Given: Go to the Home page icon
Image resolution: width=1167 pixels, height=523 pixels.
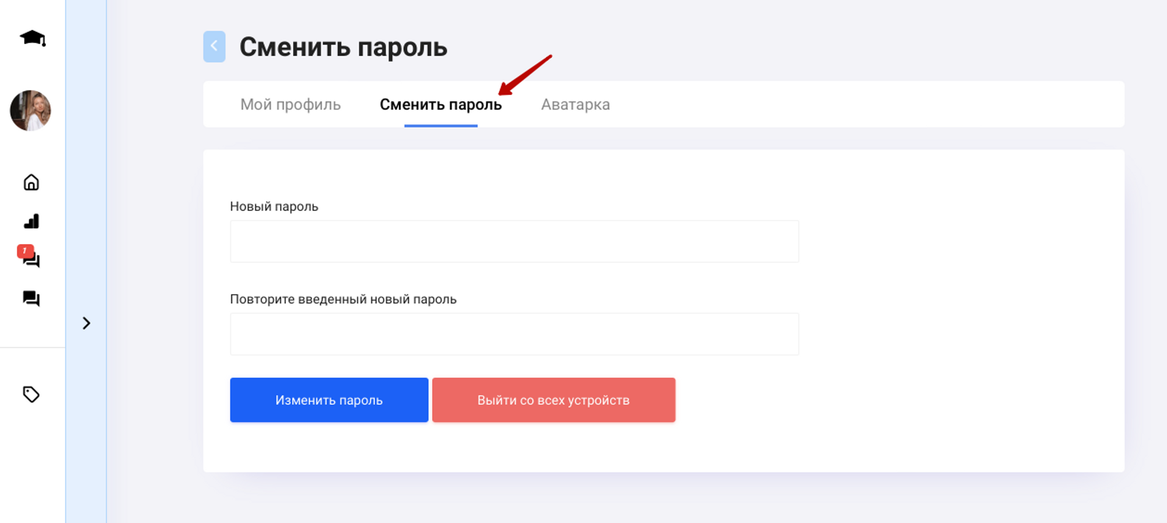Looking at the screenshot, I should coord(32,183).
